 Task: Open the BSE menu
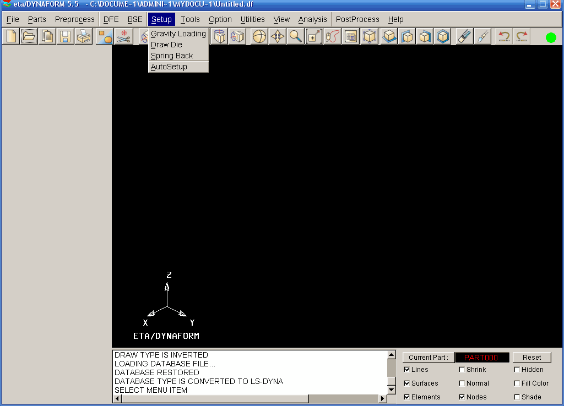(x=135, y=19)
